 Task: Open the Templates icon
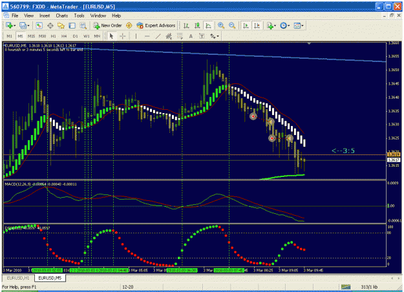[x=297, y=25]
